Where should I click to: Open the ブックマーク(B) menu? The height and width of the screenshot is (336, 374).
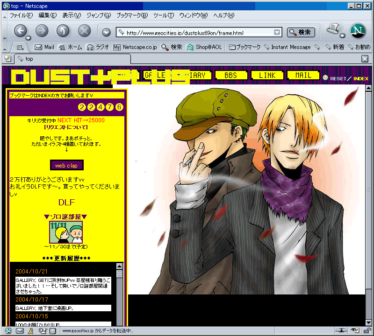tap(132, 15)
